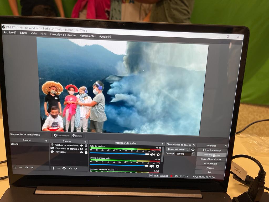
Task: Hide the Navegador source using eye icon
Action: click(x=81, y=152)
